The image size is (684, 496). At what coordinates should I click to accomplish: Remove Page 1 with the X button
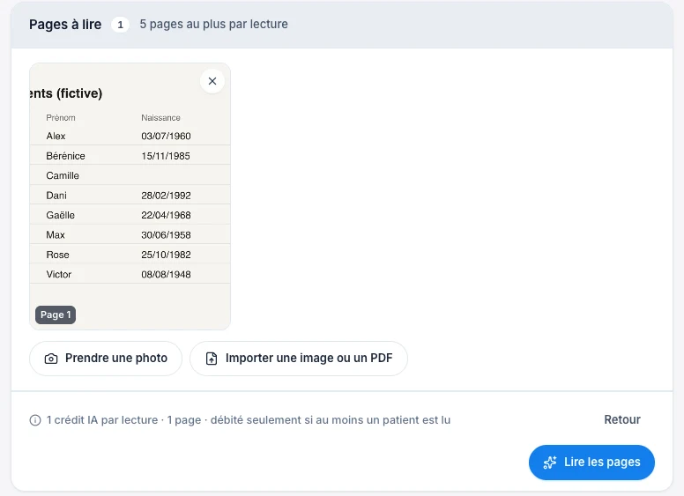point(212,81)
